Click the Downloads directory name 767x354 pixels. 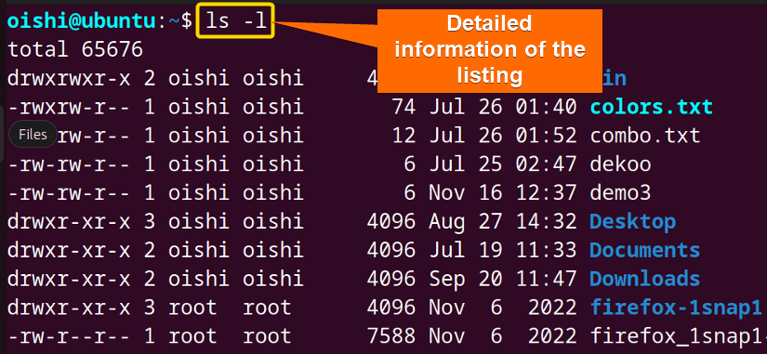pos(645,279)
